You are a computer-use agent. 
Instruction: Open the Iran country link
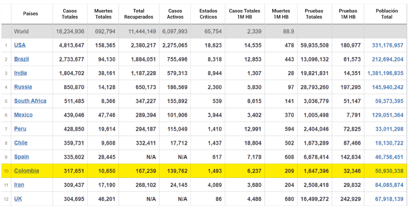click(x=19, y=185)
